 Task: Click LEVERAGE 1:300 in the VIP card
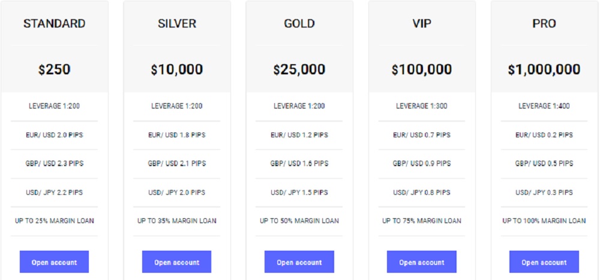[422, 106]
